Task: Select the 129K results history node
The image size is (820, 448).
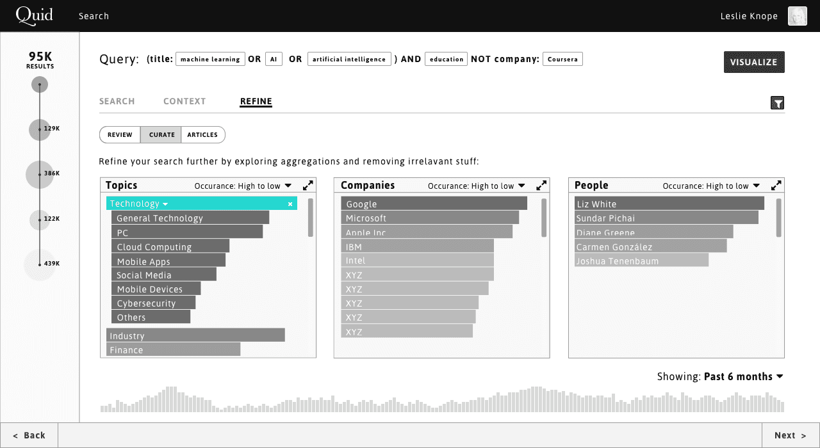Action: 40,129
